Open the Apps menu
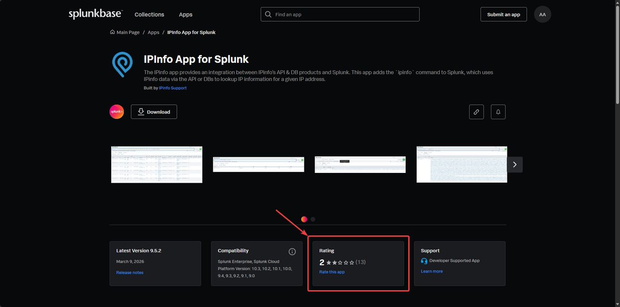Screen dimensions: 620x307 [185, 14]
